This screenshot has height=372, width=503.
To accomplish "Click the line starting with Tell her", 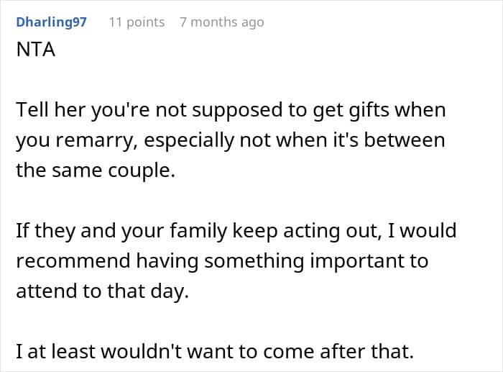I will pos(231,110).
